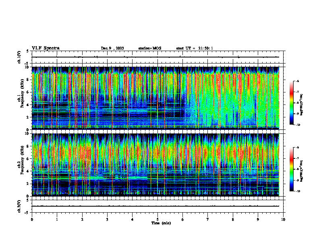Click the ch.3 voltage waveform trace
319x246 pixels.
tap(155, 206)
